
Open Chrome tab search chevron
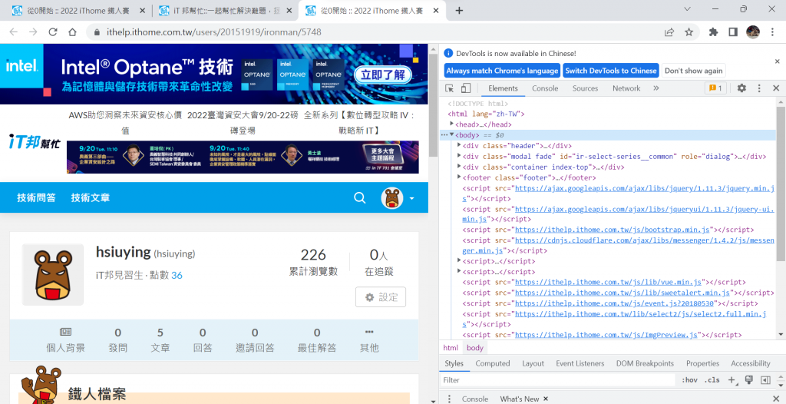pos(687,9)
